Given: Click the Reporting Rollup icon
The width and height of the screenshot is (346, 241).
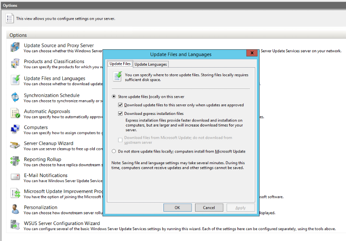Looking at the screenshot, I should click(15, 161).
